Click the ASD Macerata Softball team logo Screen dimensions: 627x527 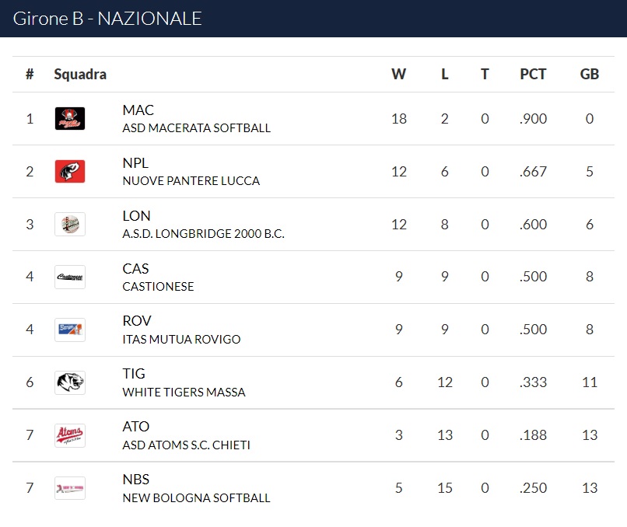click(x=70, y=119)
